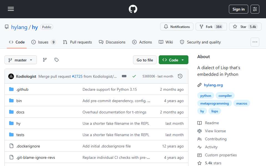Viewport: 266px width, 166px height.
Task: Open the hy folder
Action: pos(18,123)
